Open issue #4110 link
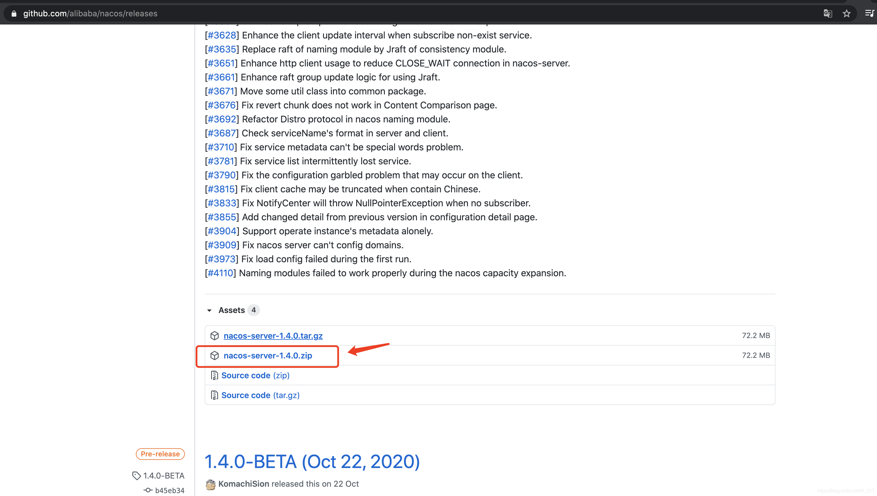Image resolution: width=877 pixels, height=496 pixels. (x=220, y=273)
